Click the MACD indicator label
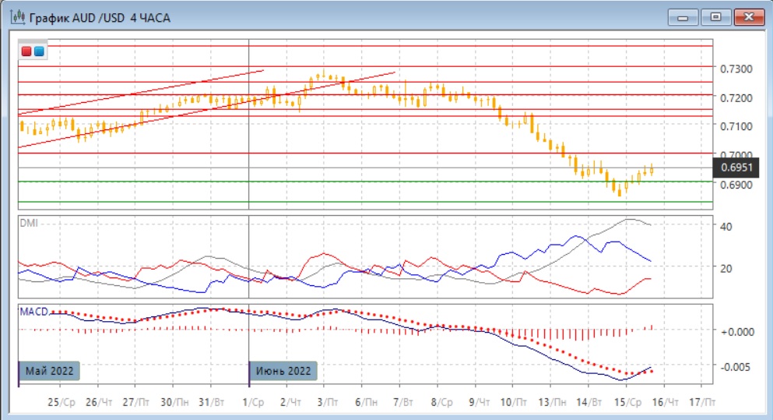This screenshot has height=420, width=773. pyautogui.click(x=33, y=312)
